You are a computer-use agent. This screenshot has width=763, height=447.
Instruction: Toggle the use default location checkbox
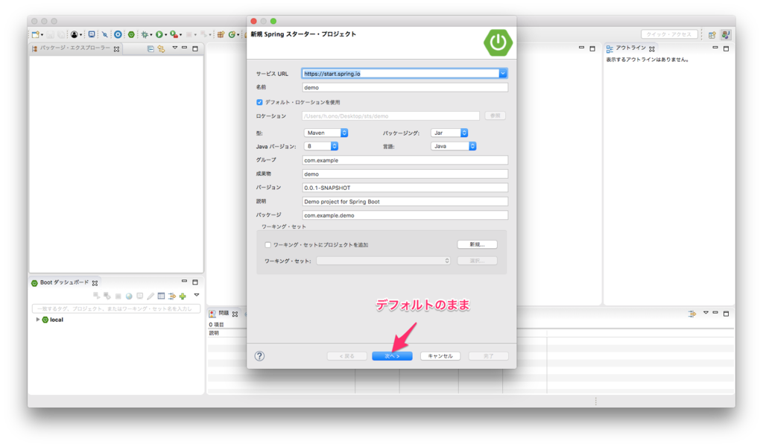(x=259, y=102)
